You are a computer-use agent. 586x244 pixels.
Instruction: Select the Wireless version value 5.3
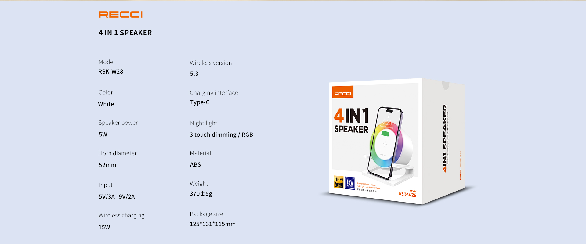[194, 74]
